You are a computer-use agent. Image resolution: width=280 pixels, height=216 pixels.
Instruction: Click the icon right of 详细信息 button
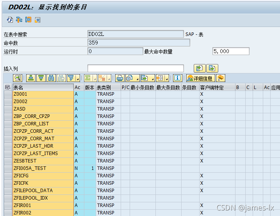point(221,78)
